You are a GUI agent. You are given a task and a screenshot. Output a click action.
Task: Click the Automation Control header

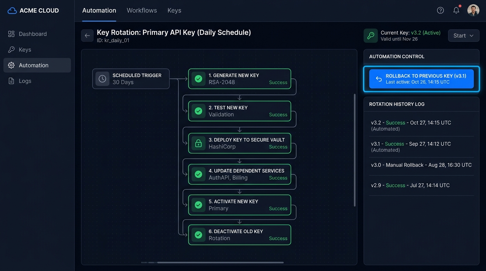pos(397,56)
